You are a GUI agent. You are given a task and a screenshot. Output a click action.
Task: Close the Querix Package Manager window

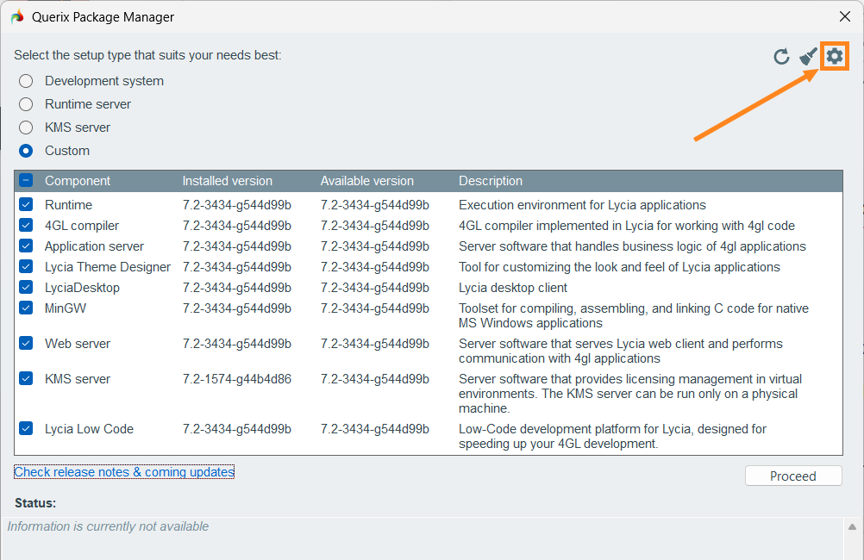(844, 16)
